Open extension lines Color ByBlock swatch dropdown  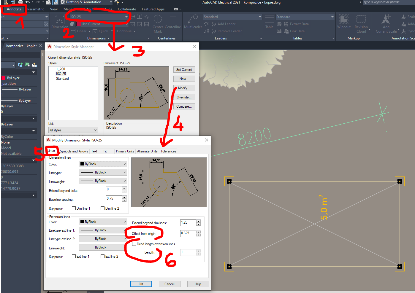pos(103,222)
